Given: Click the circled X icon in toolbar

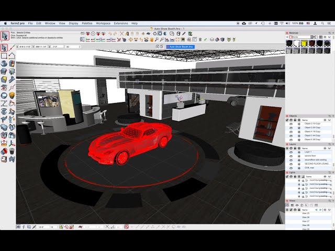Looking at the screenshot, I should pyautogui.click(x=93, y=33).
